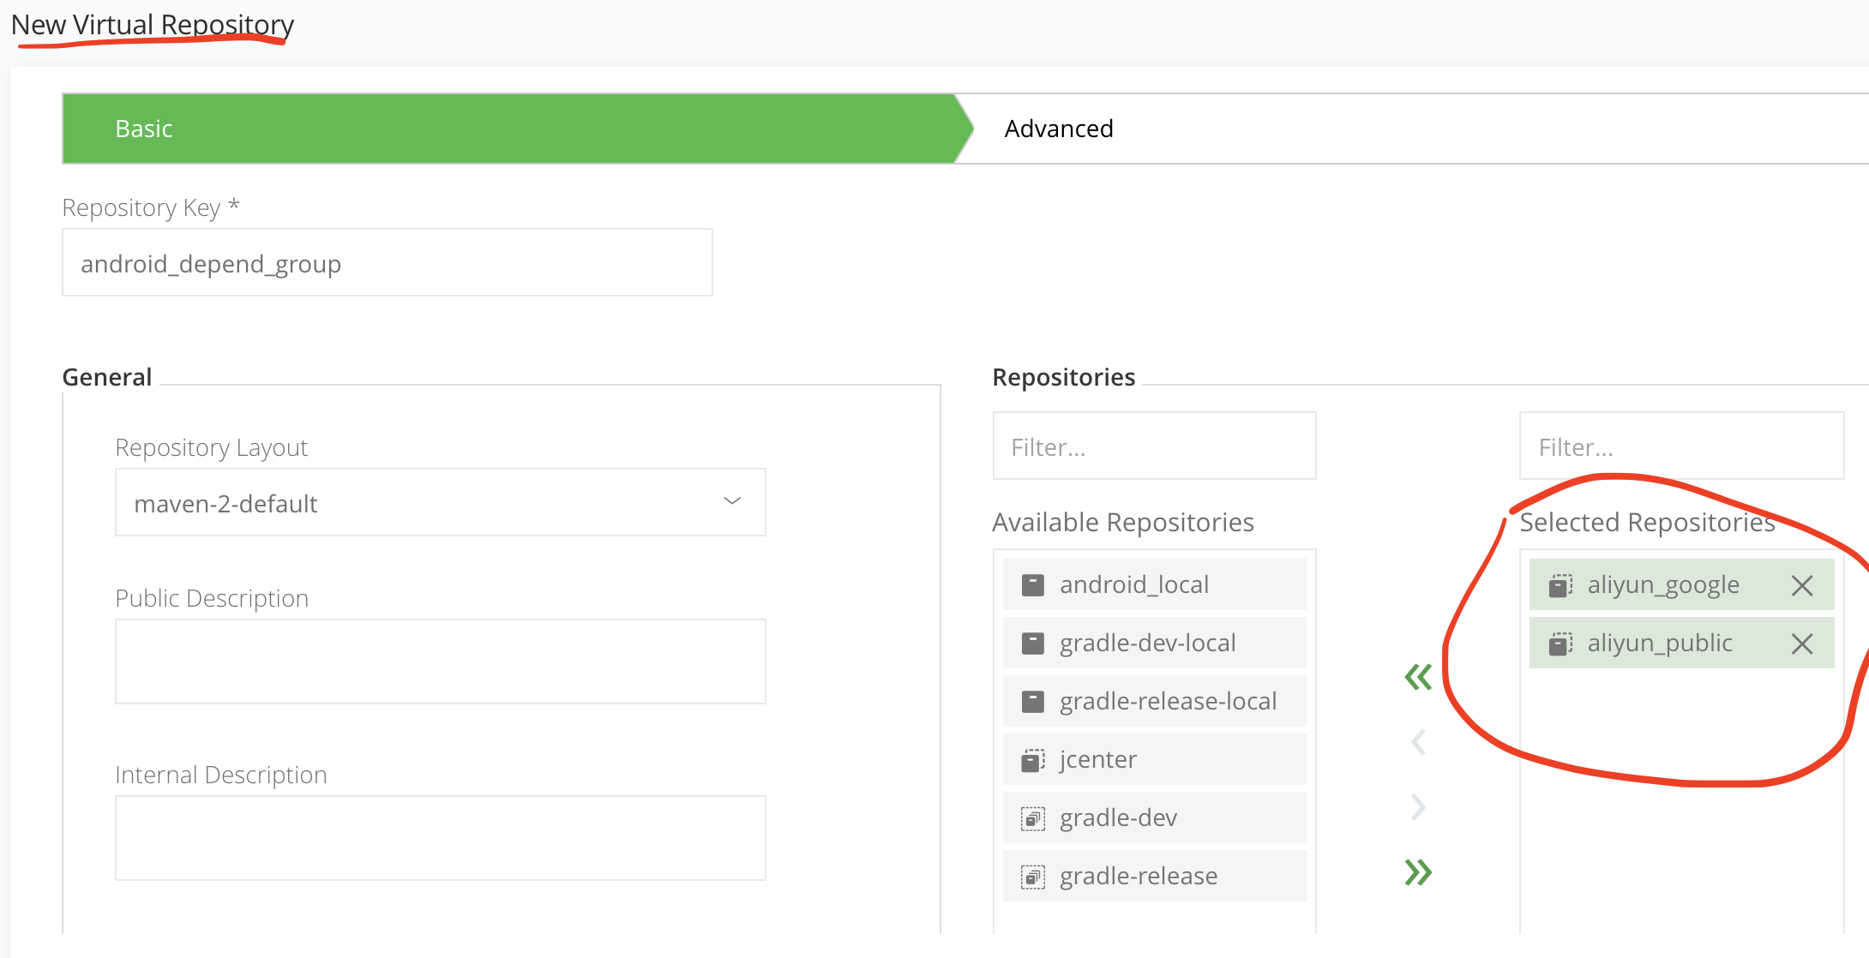Focus the Selected Repositories filter box
1869x958 pixels.
click(1680, 446)
